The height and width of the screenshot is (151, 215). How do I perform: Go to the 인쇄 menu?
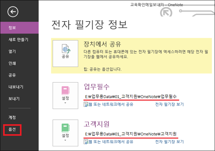12,63
